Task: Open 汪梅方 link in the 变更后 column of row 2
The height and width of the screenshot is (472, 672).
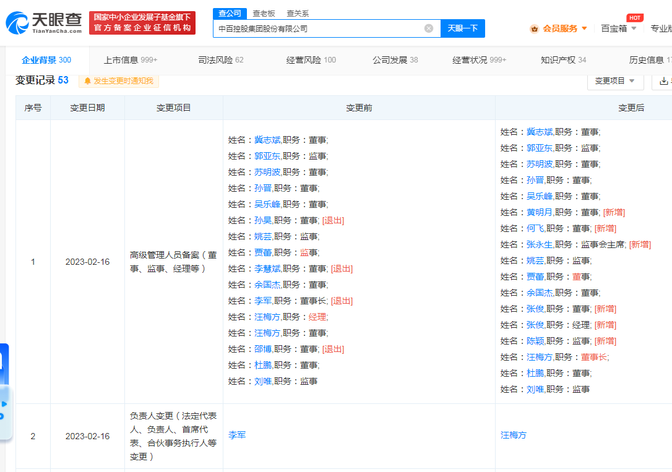Action: pyautogui.click(x=514, y=436)
